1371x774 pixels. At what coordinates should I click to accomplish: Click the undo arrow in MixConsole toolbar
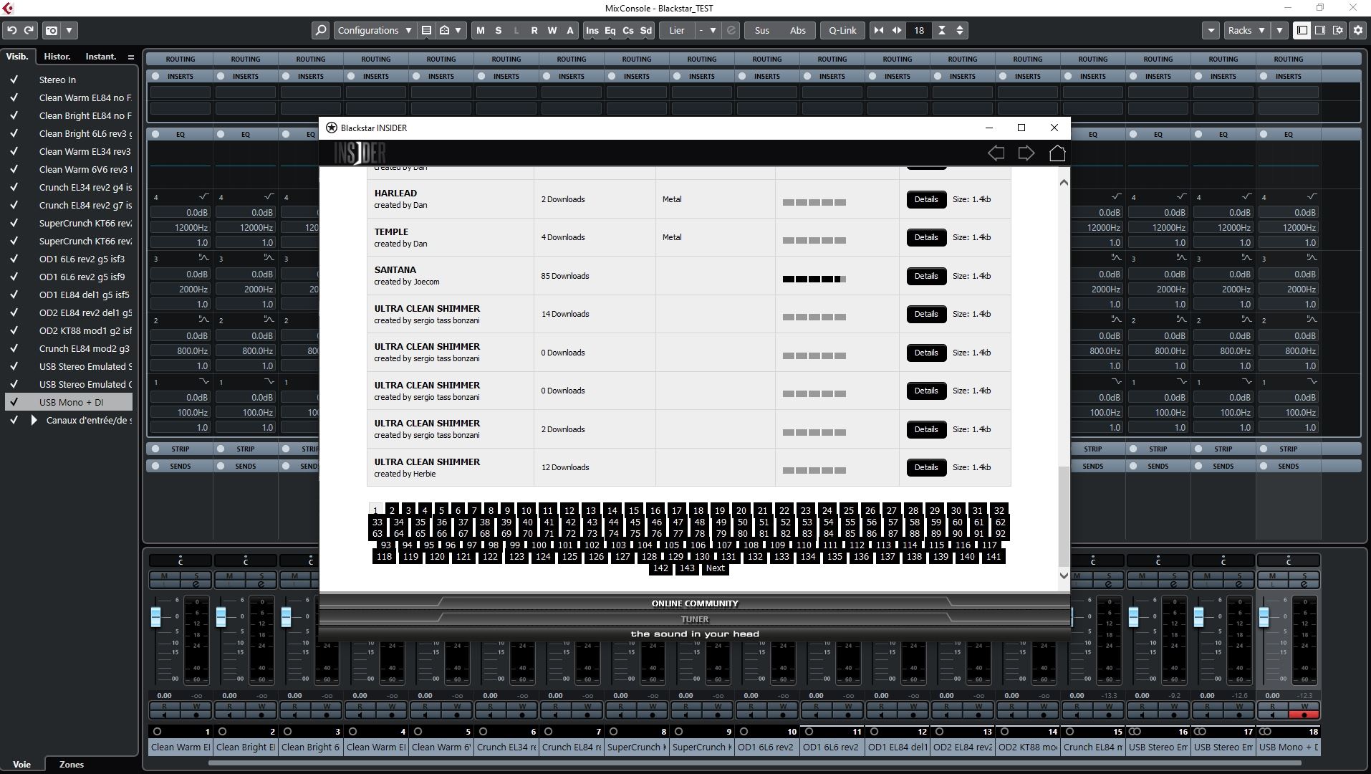point(12,30)
